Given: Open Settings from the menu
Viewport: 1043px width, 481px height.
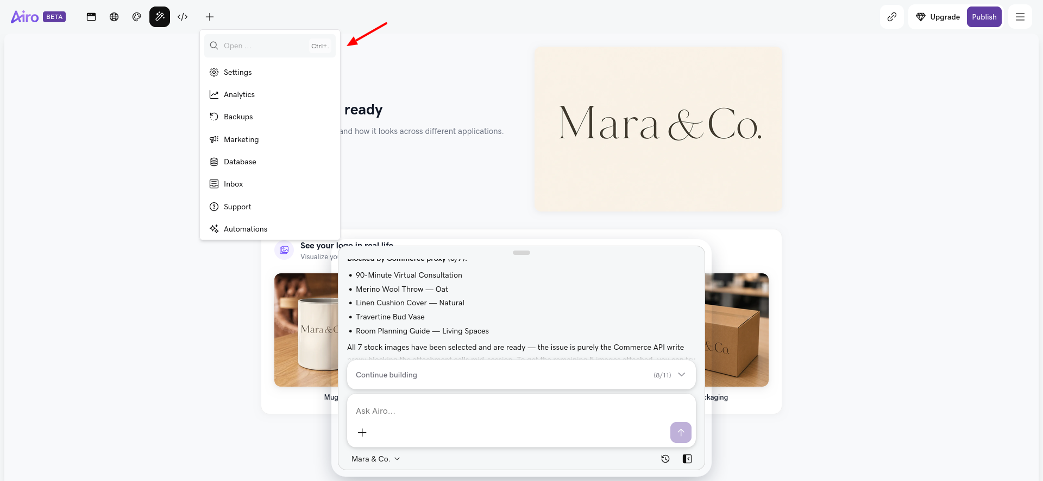Looking at the screenshot, I should pos(270,72).
